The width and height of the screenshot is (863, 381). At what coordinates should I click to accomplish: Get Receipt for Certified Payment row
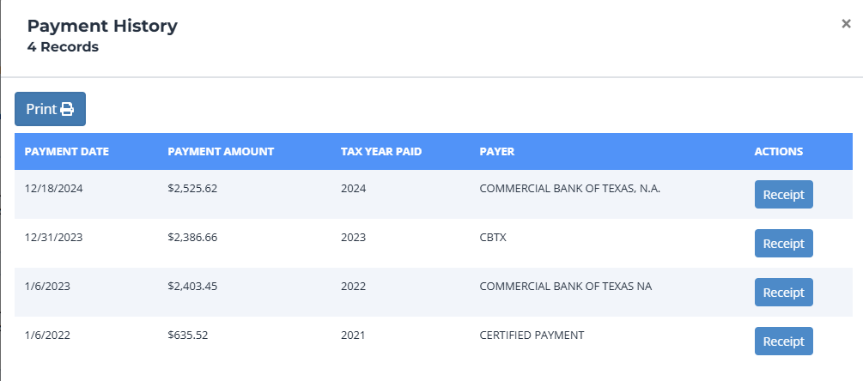coord(783,341)
